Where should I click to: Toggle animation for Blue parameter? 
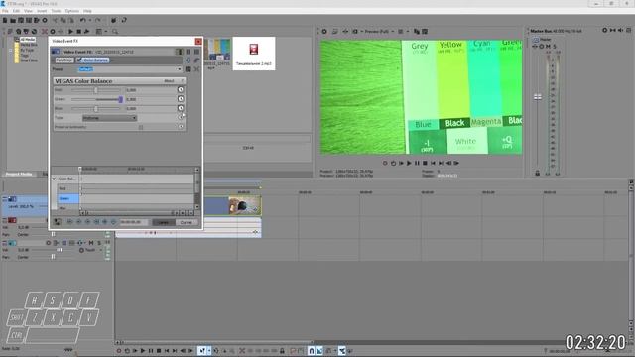click(x=181, y=108)
